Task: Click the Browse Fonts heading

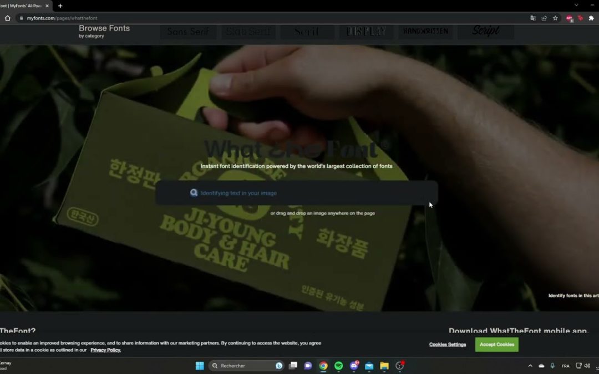Action: [104, 28]
